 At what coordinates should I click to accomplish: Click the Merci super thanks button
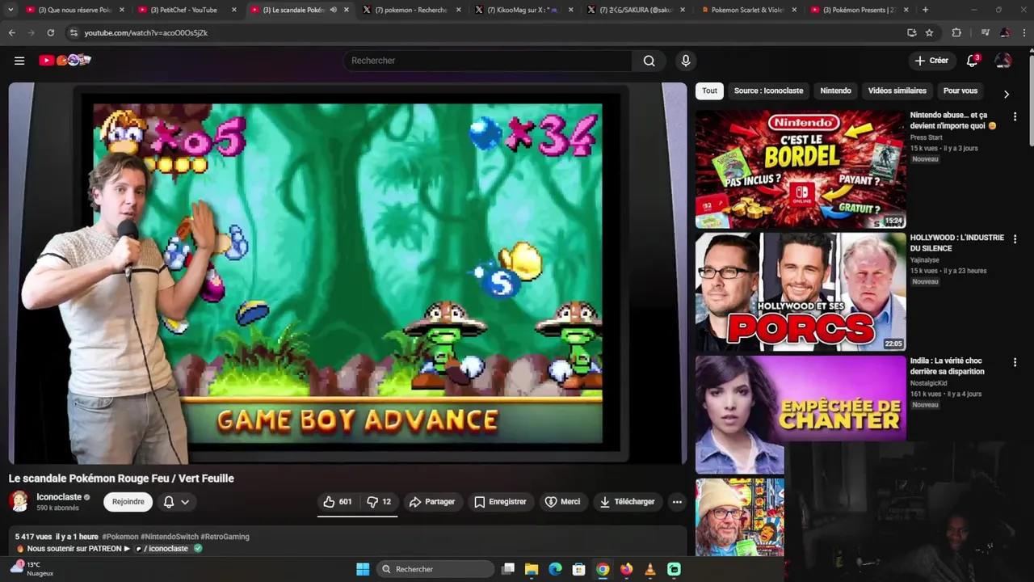(562, 502)
